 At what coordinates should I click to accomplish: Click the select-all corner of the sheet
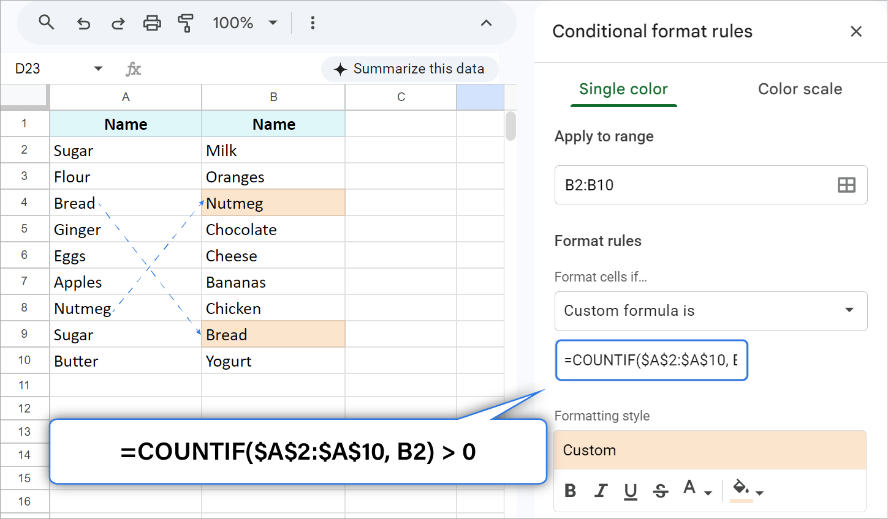point(25,97)
